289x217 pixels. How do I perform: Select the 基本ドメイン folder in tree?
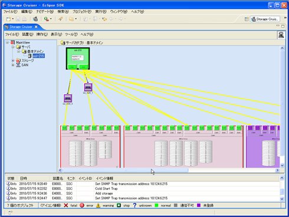pos(35,51)
